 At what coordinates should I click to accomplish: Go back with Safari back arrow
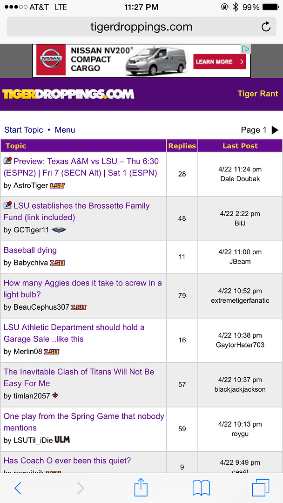(x=18, y=488)
